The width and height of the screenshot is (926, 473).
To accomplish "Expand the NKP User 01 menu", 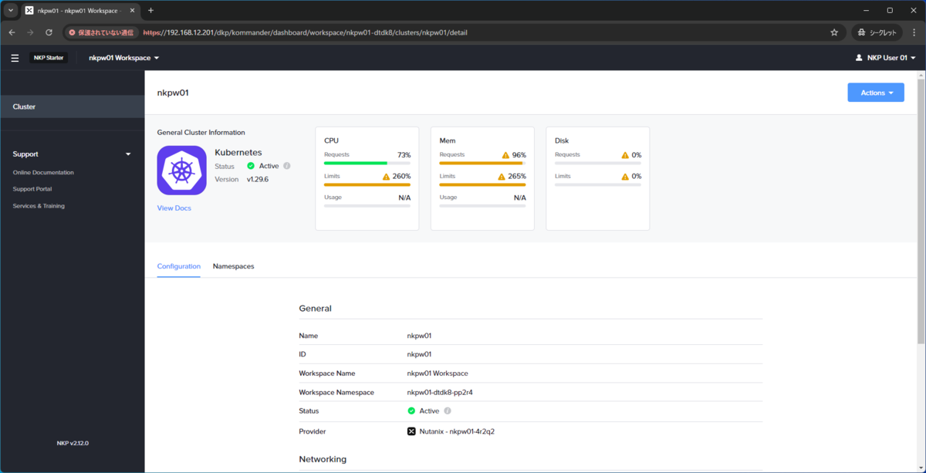I will coord(885,58).
